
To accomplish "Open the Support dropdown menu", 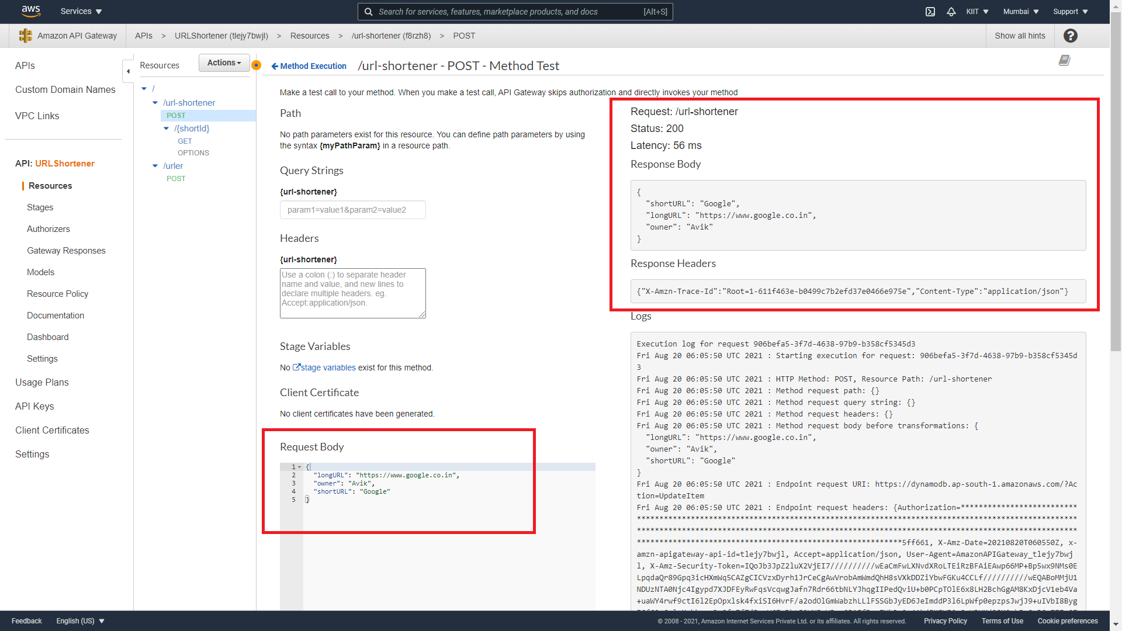I will click(1071, 12).
